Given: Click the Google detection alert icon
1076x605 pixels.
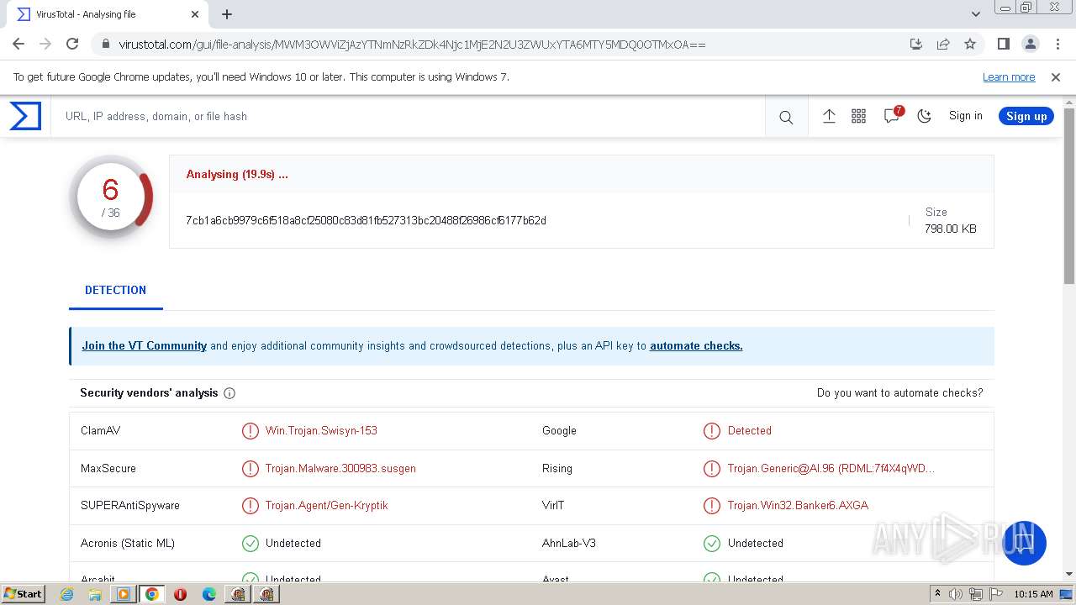Looking at the screenshot, I should [712, 431].
